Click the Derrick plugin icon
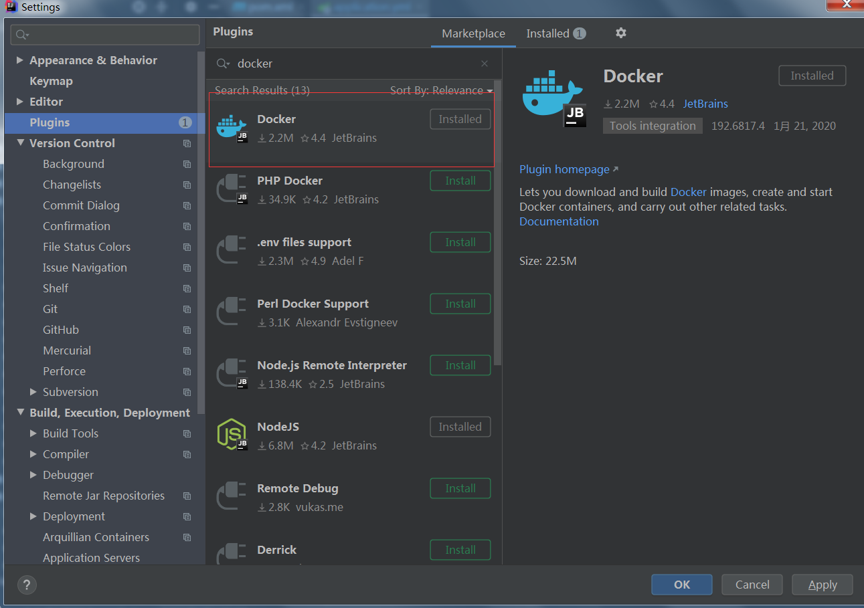The width and height of the screenshot is (864, 608). 232,554
